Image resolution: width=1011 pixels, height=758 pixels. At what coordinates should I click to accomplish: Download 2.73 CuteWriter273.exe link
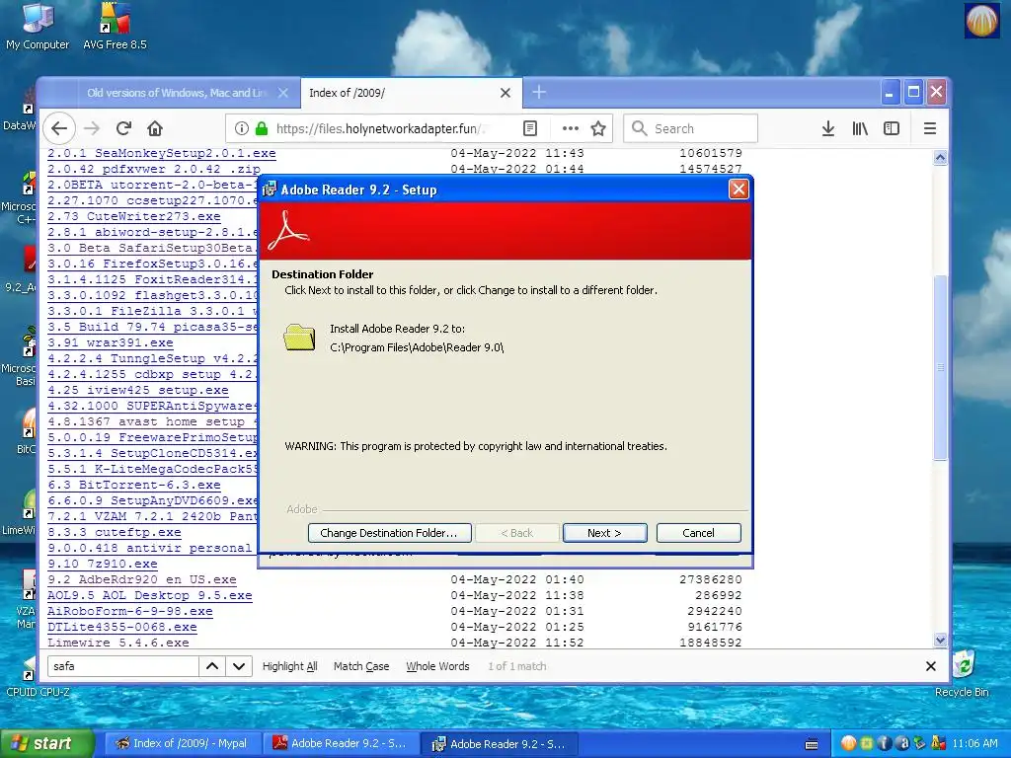[134, 216]
